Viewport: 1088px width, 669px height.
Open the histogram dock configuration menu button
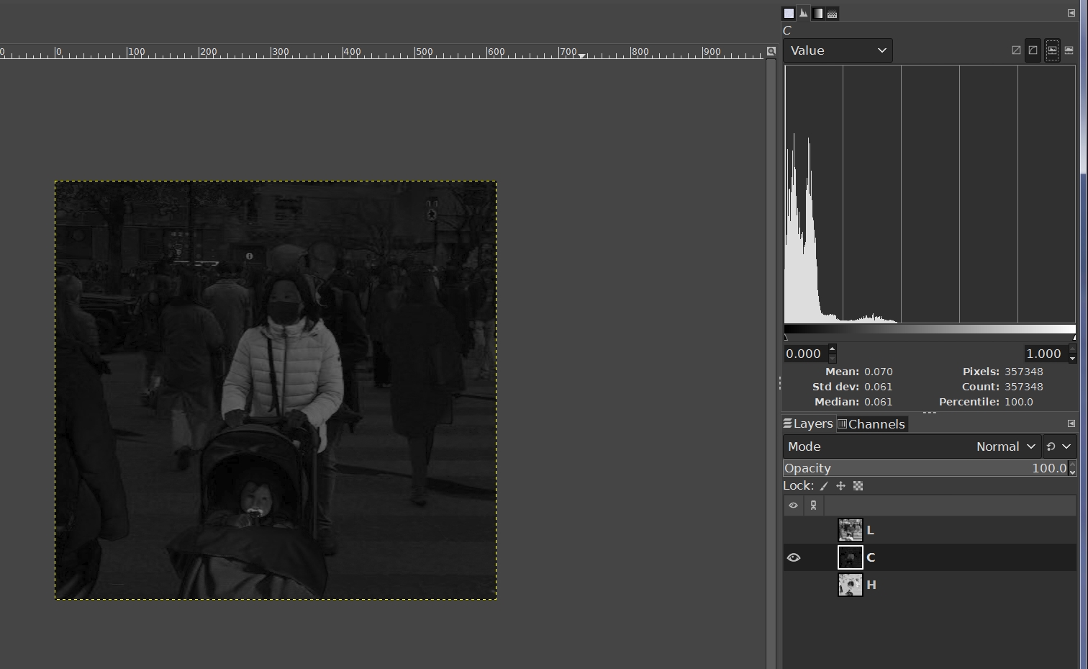coord(1071,13)
